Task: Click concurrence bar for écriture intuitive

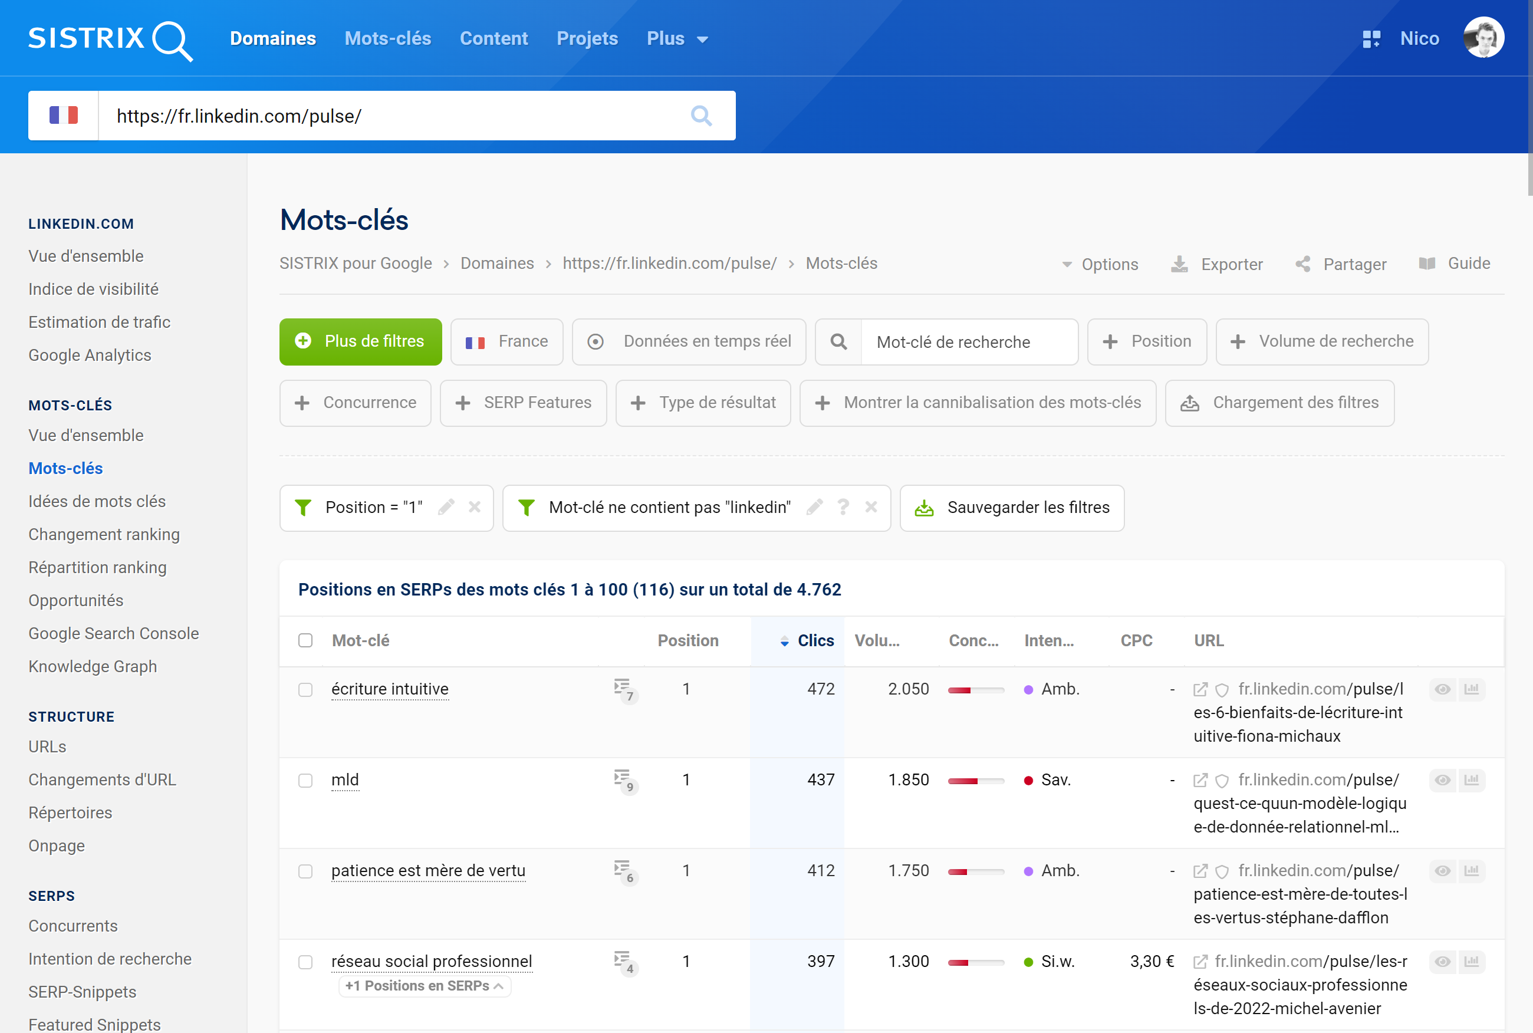Action: (976, 690)
